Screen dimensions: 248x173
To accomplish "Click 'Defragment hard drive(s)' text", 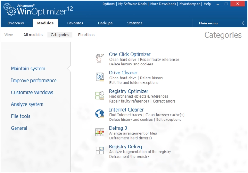I will [x=131, y=138].
